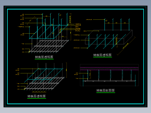Select the 转换层剖面图 title text
This screenshot has width=151, height=113.
click(x=105, y=90)
